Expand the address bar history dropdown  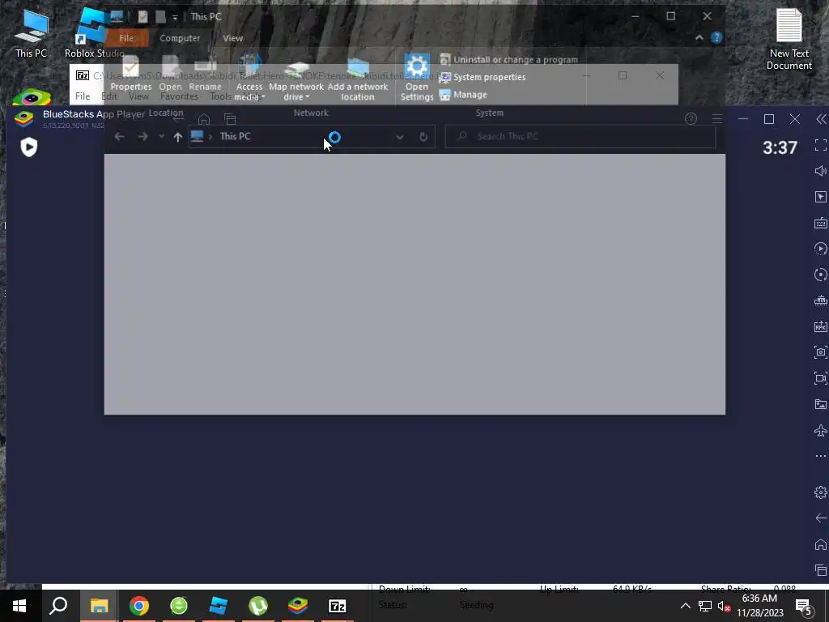400,137
